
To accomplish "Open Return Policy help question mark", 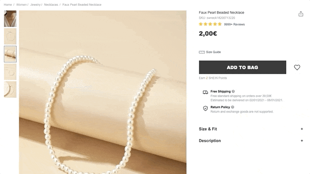I will (232, 107).
